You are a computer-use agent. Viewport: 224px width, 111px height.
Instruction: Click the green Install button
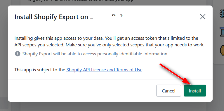coord(195,91)
